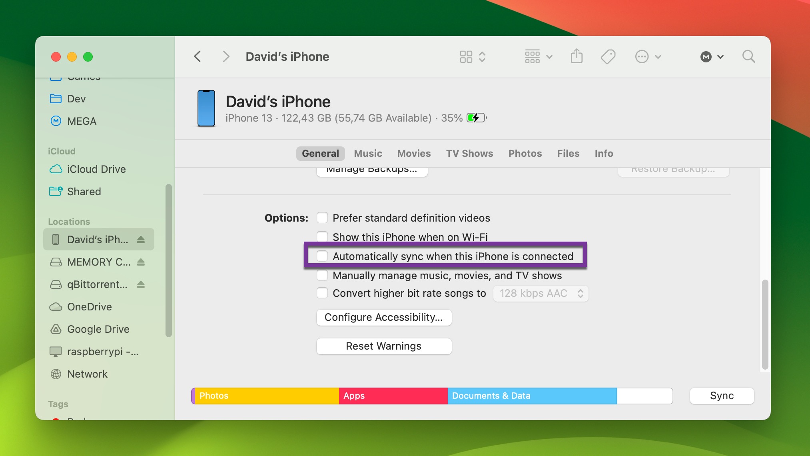Toggle 'Automatically sync when iPhone connected'

point(321,256)
